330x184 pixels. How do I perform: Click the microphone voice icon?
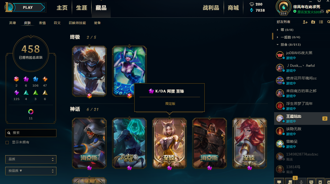coord(301,182)
